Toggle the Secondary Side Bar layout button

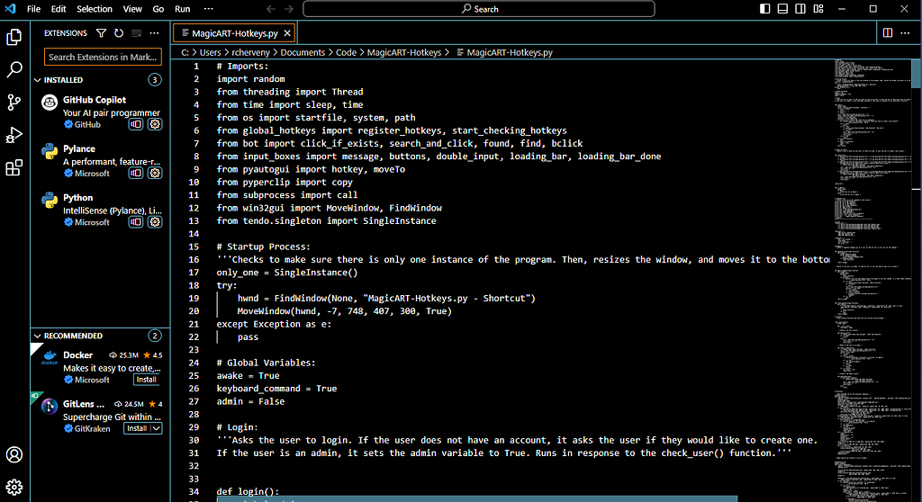pos(800,9)
